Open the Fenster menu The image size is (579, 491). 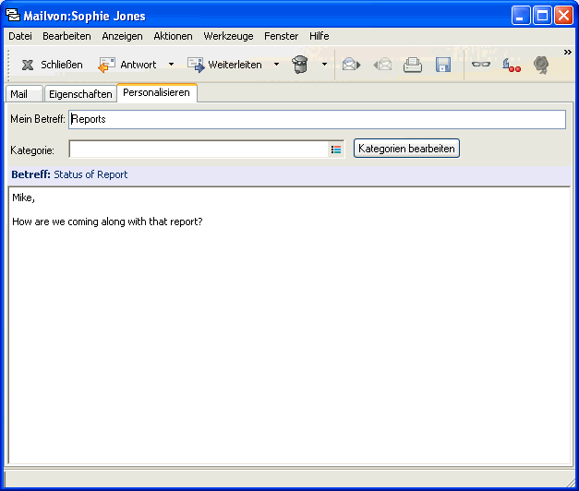[281, 36]
